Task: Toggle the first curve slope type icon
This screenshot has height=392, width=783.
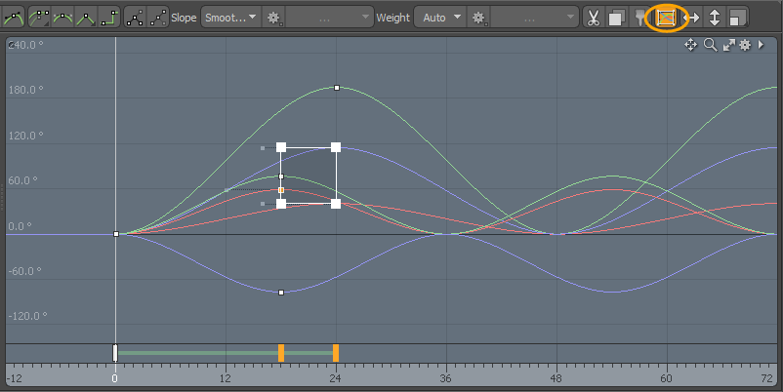Action: pyautogui.click(x=13, y=18)
